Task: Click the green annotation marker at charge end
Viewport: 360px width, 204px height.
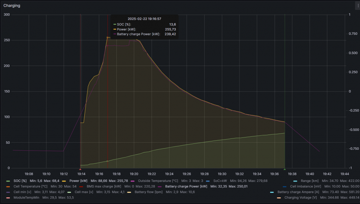Action: click(x=284, y=169)
